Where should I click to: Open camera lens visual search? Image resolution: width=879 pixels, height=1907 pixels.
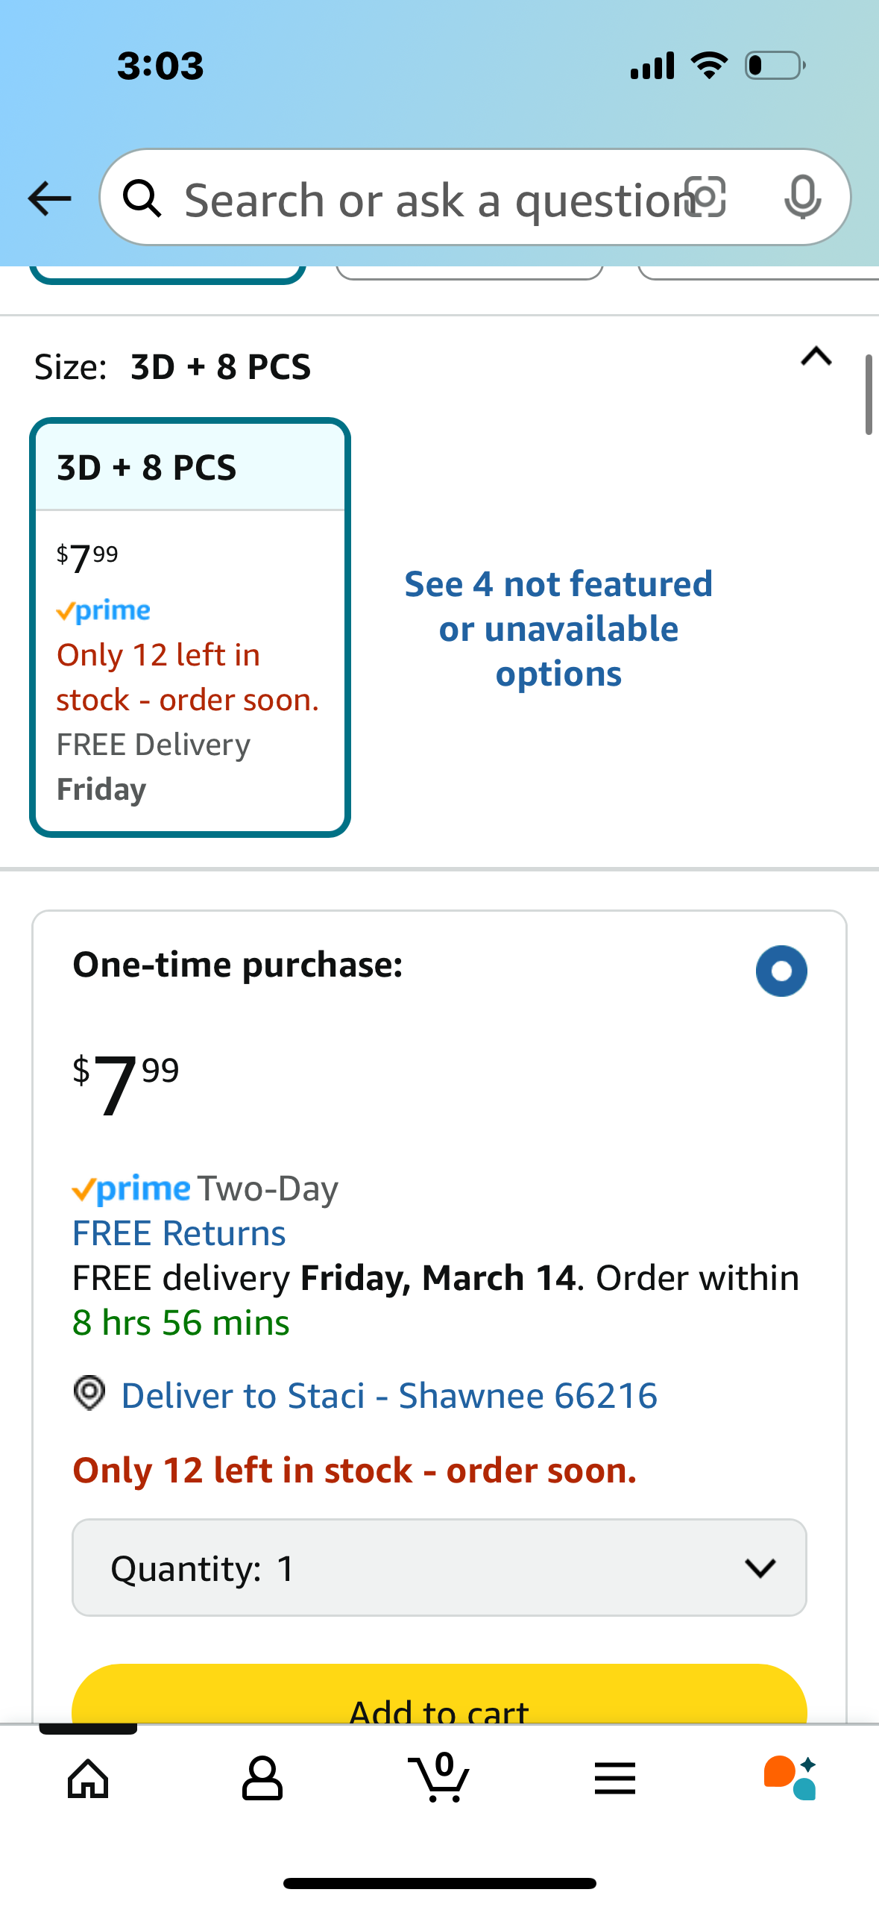(705, 198)
